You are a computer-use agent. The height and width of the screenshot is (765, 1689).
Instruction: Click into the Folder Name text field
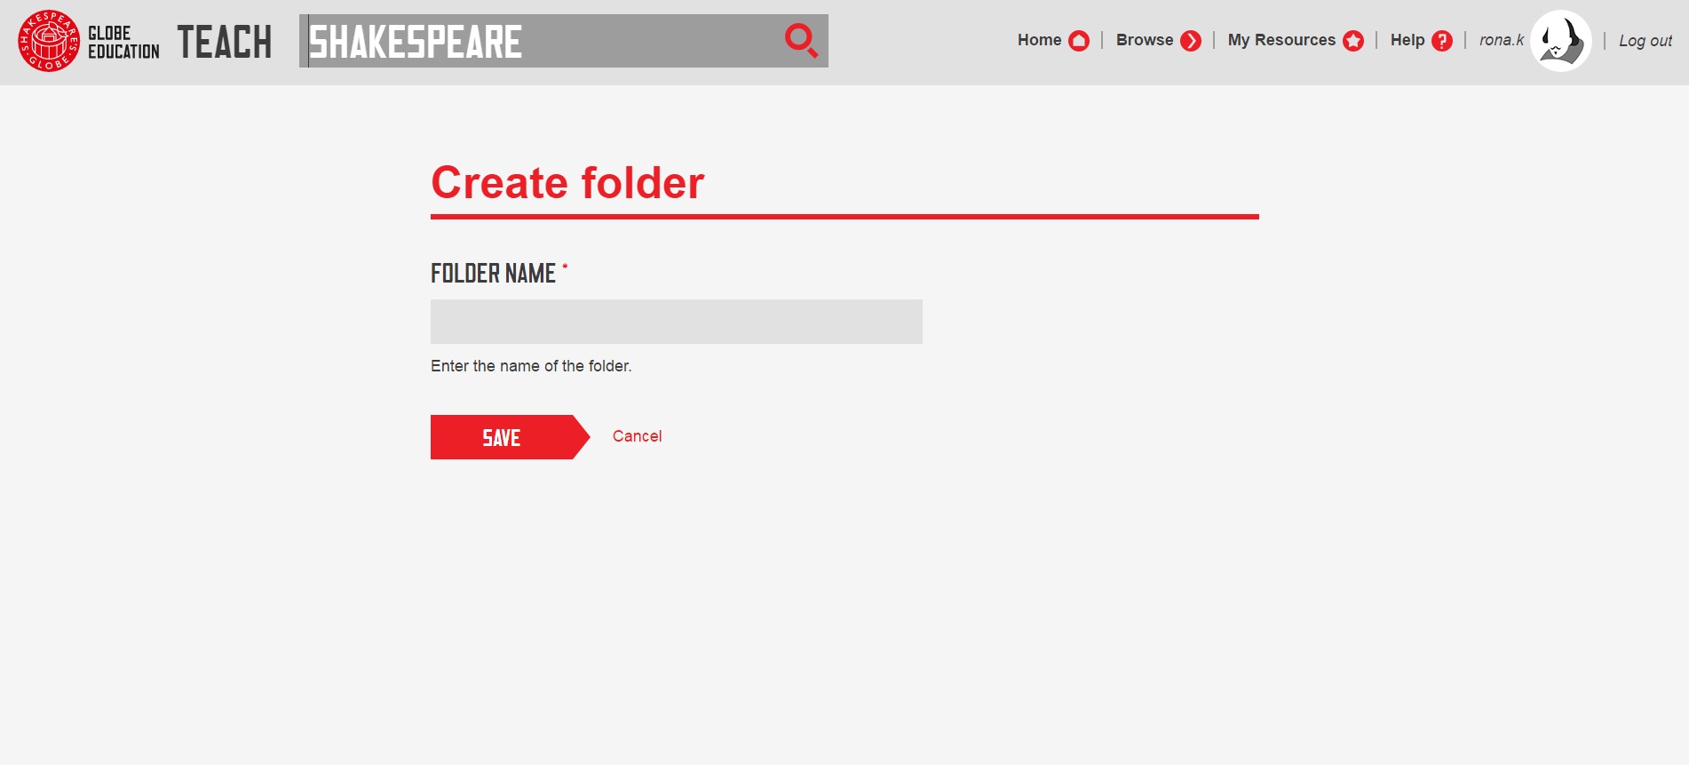676,322
